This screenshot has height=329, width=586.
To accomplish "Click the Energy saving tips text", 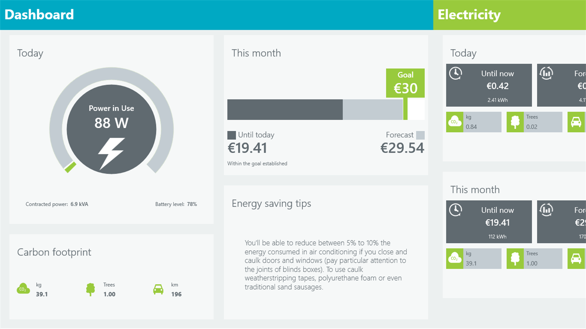I will (326, 265).
